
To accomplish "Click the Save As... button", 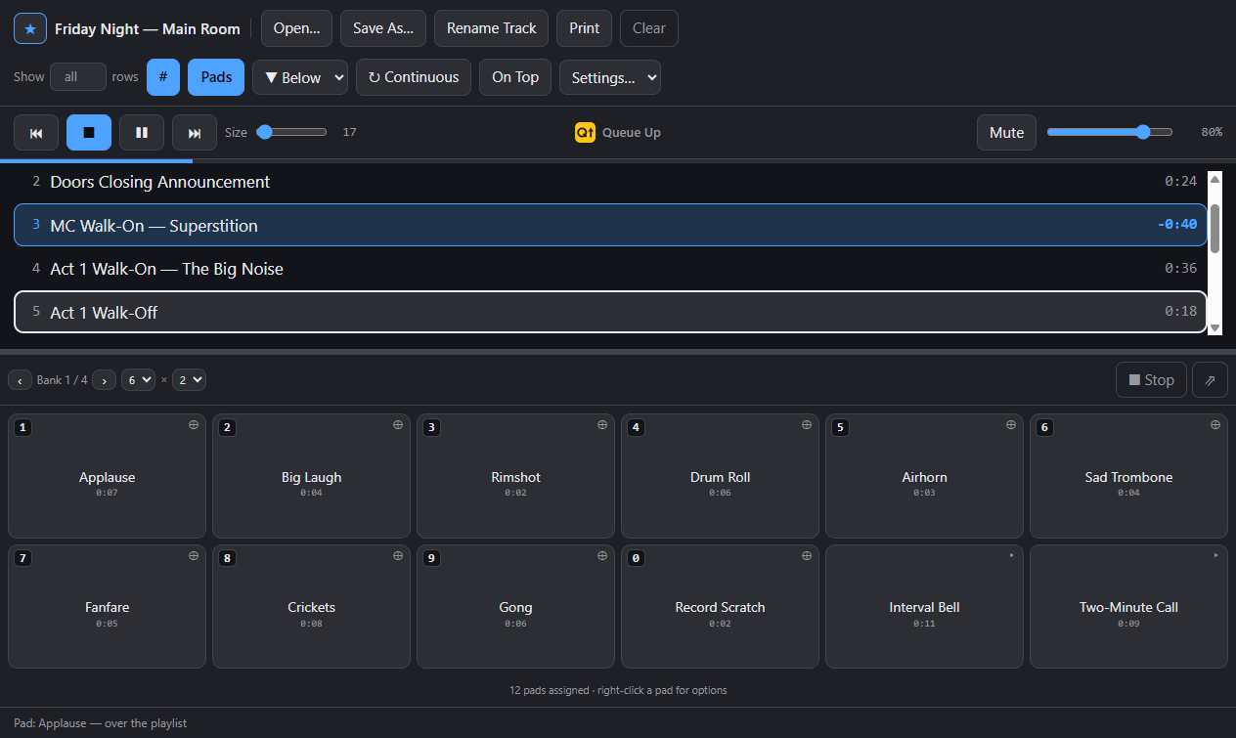I will tap(383, 28).
